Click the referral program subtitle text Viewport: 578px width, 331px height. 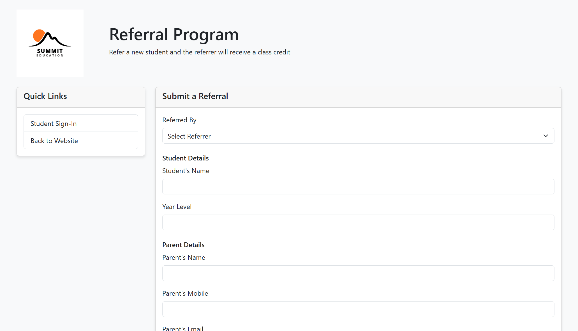tap(200, 52)
